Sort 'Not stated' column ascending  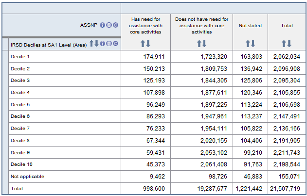click(248, 44)
